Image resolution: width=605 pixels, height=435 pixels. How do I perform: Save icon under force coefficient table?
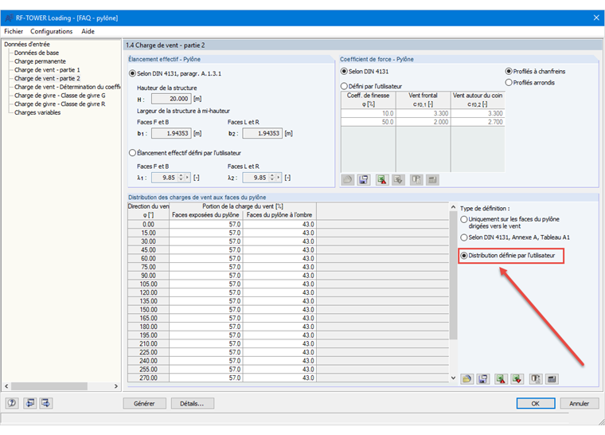coord(364,179)
